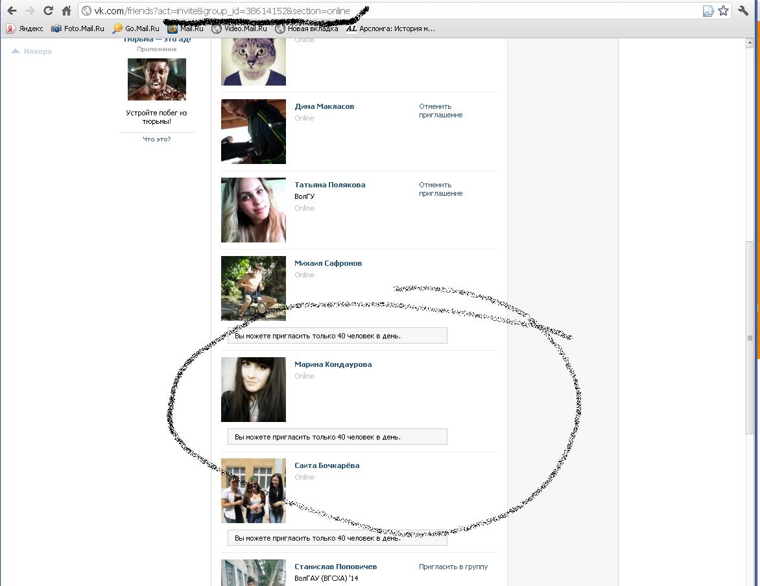The image size is (760, 586).
Task: Open Михаил Сафронов profile name
Action: pyautogui.click(x=328, y=263)
